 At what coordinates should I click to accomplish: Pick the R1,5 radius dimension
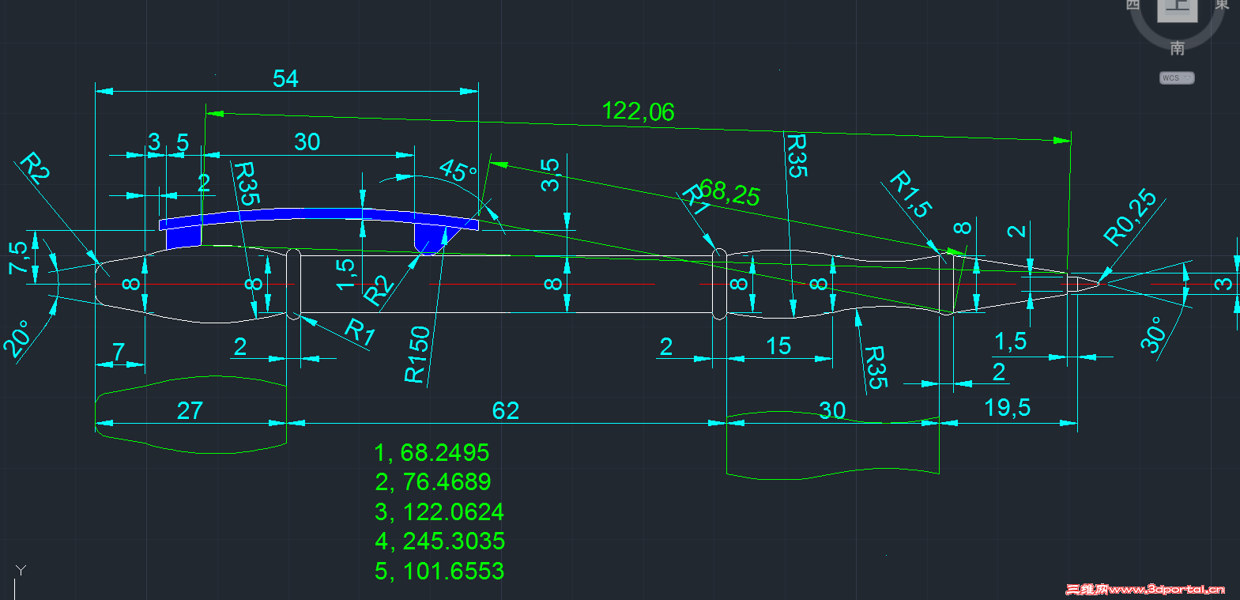tap(911, 194)
